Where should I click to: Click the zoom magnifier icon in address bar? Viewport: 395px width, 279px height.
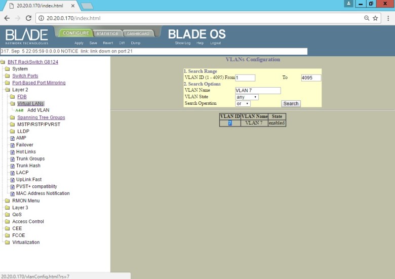pos(367,18)
